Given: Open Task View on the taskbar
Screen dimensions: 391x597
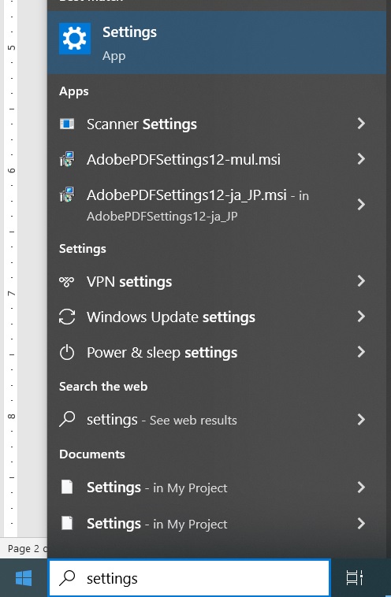Looking at the screenshot, I should (x=355, y=577).
